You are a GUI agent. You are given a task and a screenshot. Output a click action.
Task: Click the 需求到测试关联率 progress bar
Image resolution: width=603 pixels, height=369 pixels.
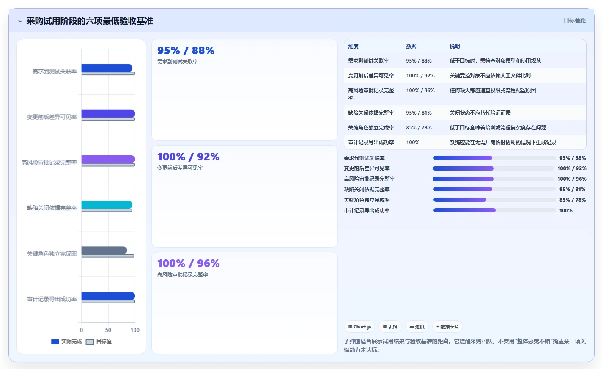pos(495,158)
